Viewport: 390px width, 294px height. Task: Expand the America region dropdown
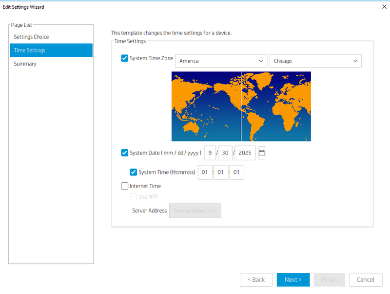[x=221, y=61]
